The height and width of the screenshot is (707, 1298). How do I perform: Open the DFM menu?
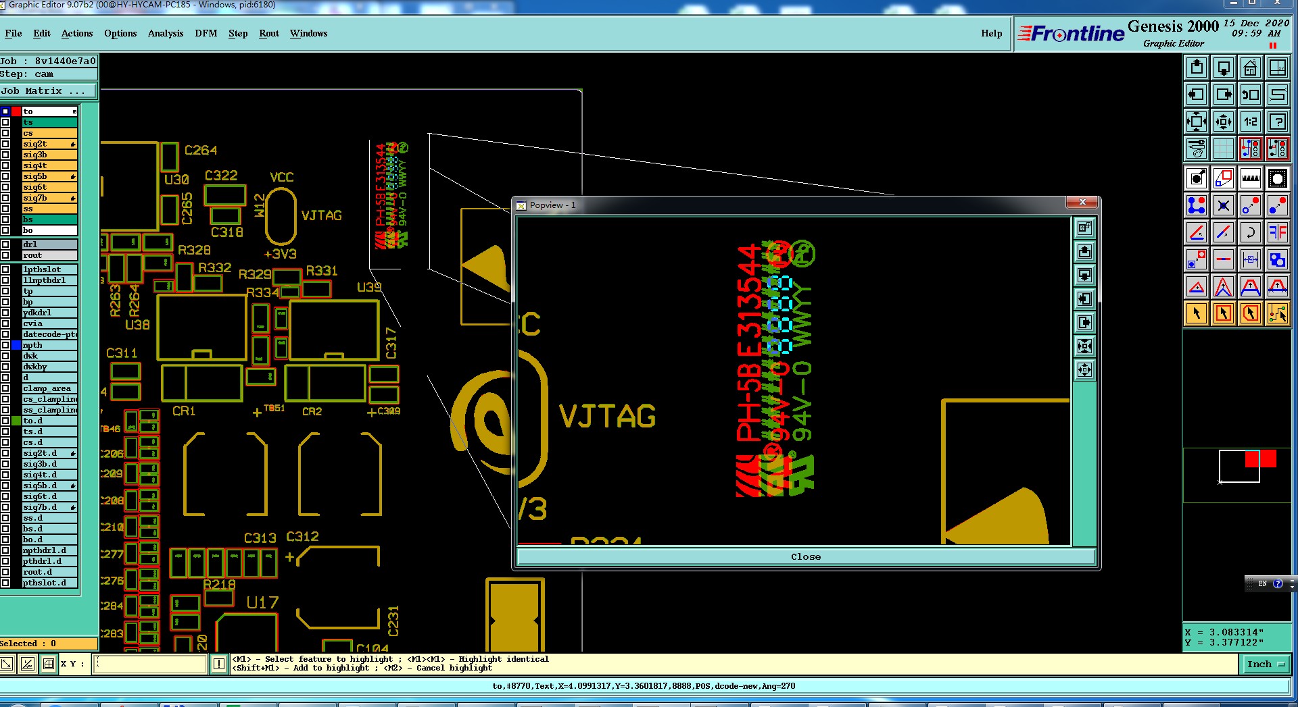click(x=206, y=33)
